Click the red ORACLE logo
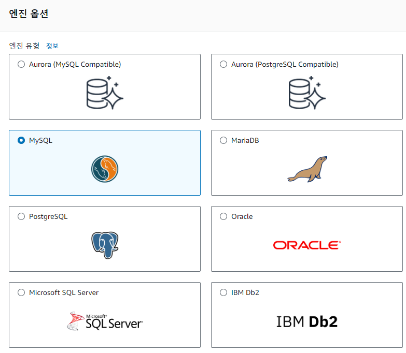The width and height of the screenshot is (406, 353). click(x=307, y=245)
